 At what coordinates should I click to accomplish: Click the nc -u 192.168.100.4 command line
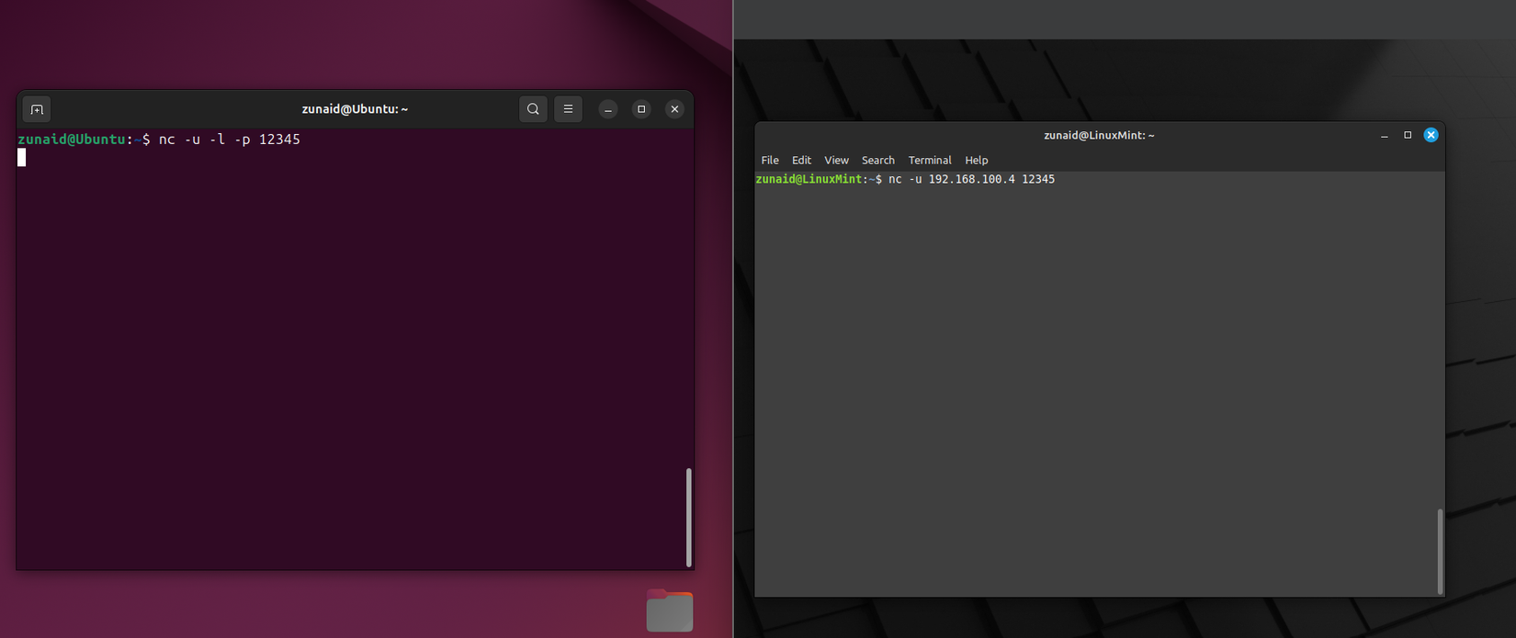pyautogui.click(x=970, y=180)
